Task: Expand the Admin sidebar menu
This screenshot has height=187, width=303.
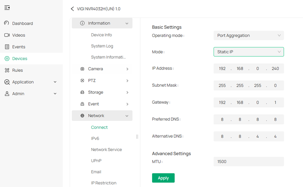Action: point(55,94)
